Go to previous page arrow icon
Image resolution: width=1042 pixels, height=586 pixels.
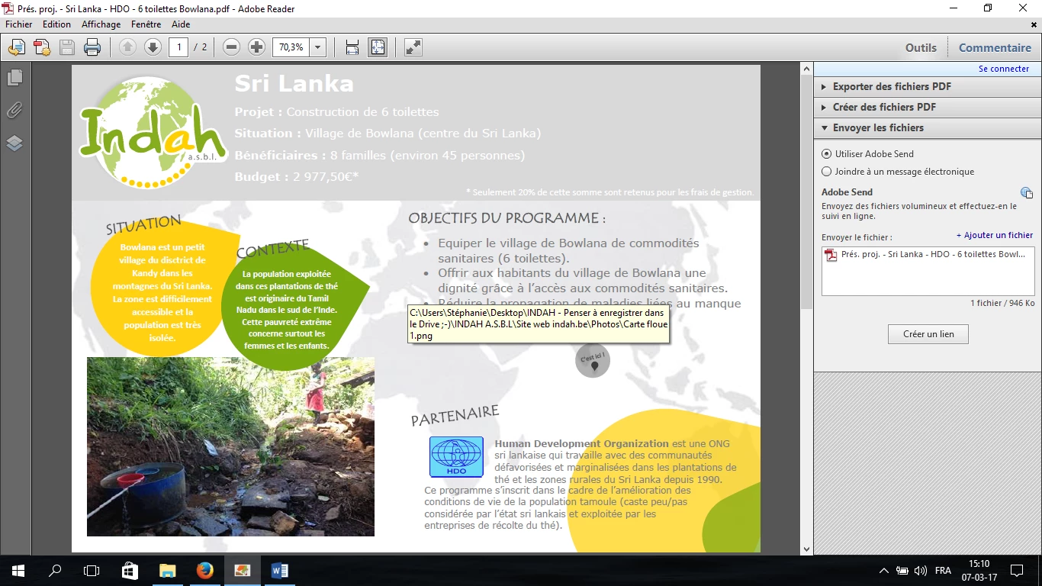coord(127,47)
